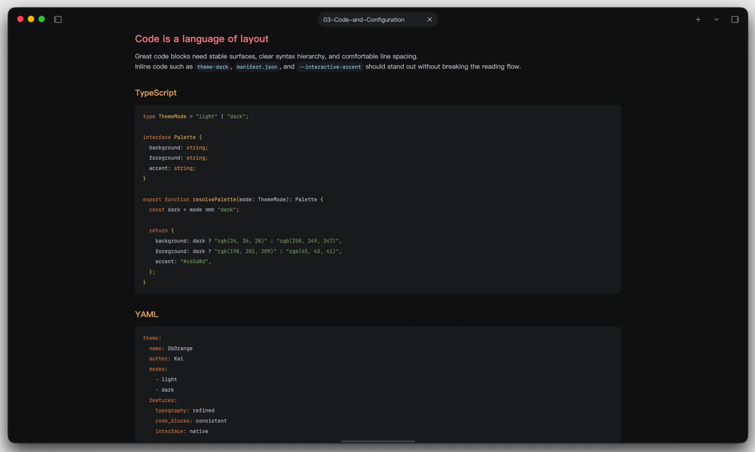Click the 'author: Kai' line
Image resolution: width=755 pixels, height=452 pixels.
click(x=166, y=358)
